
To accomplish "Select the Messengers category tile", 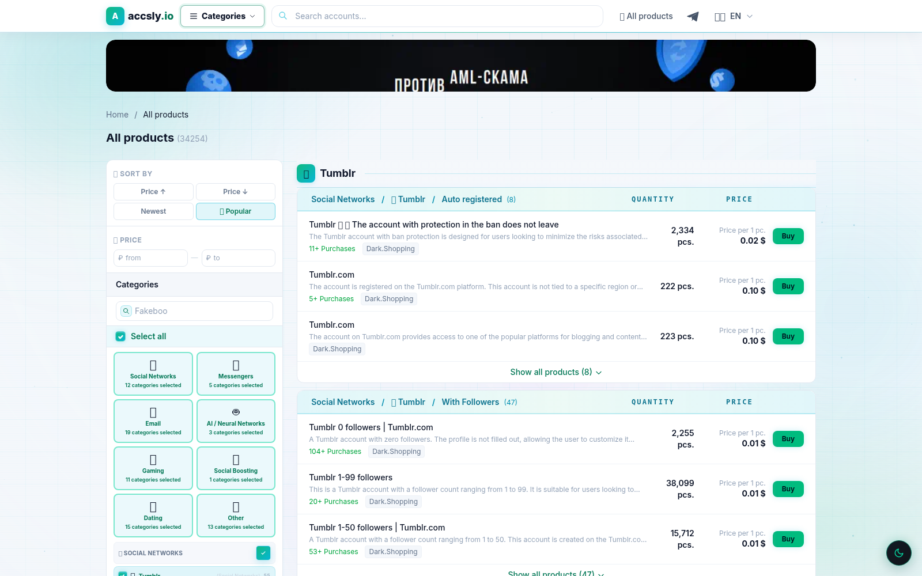I will click(236, 374).
